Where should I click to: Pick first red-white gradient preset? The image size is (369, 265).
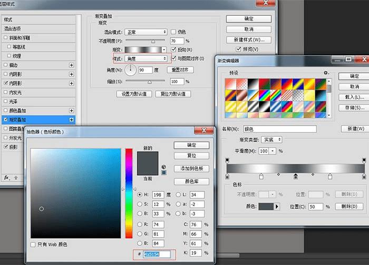pos(230,84)
